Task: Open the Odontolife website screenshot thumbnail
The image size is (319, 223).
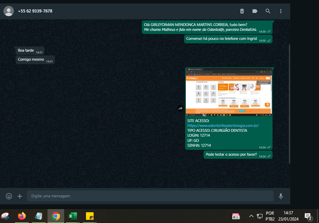Action: point(229,92)
